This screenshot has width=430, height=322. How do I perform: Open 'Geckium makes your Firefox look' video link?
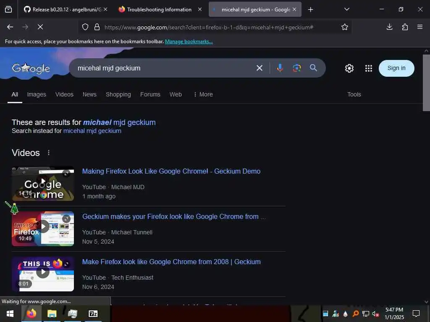pyautogui.click(x=174, y=217)
